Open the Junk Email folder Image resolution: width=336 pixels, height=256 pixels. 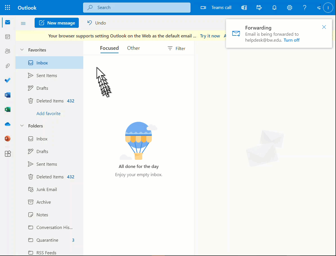point(50,189)
